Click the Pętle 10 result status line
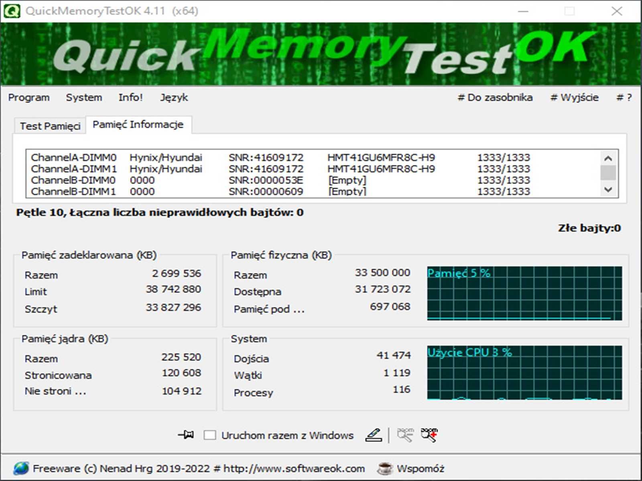This screenshot has height=481, width=642. click(160, 212)
